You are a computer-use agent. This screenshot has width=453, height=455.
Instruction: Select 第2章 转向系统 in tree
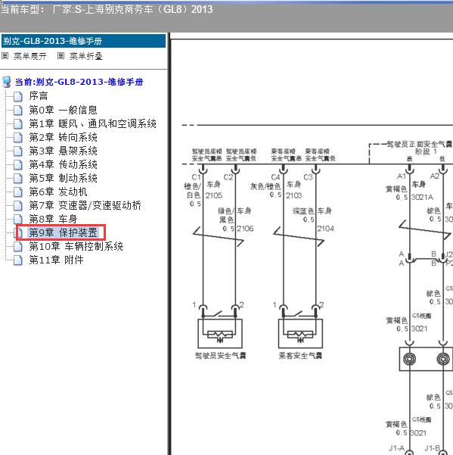(x=64, y=137)
